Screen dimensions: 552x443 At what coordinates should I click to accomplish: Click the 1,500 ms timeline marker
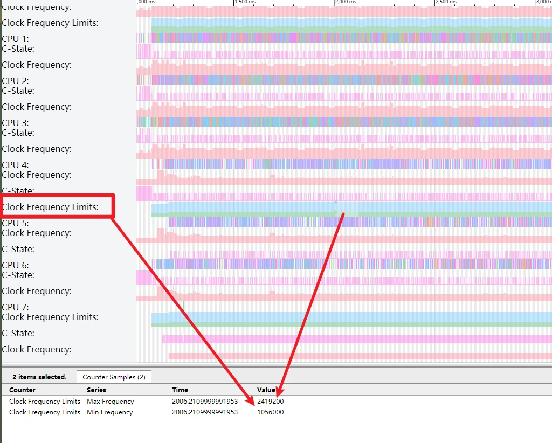(x=245, y=2)
